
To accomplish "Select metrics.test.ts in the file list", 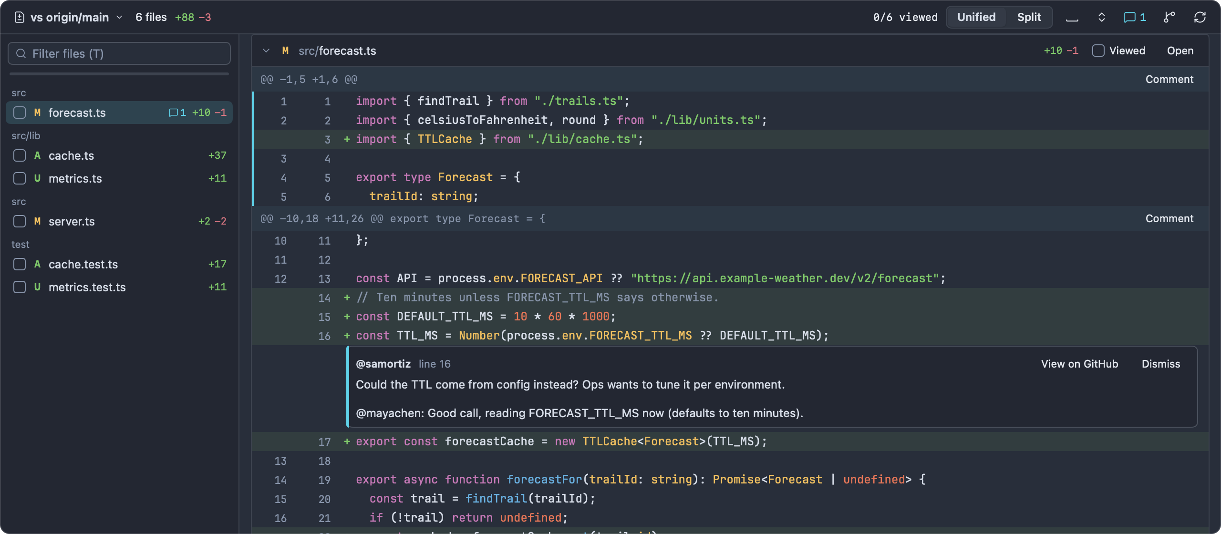I will pyautogui.click(x=119, y=287).
